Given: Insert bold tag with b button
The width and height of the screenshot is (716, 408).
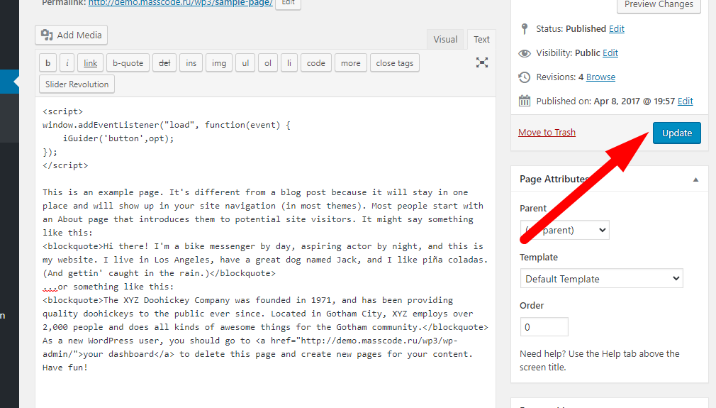Looking at the screenshot, I should [x=47, y=63].
